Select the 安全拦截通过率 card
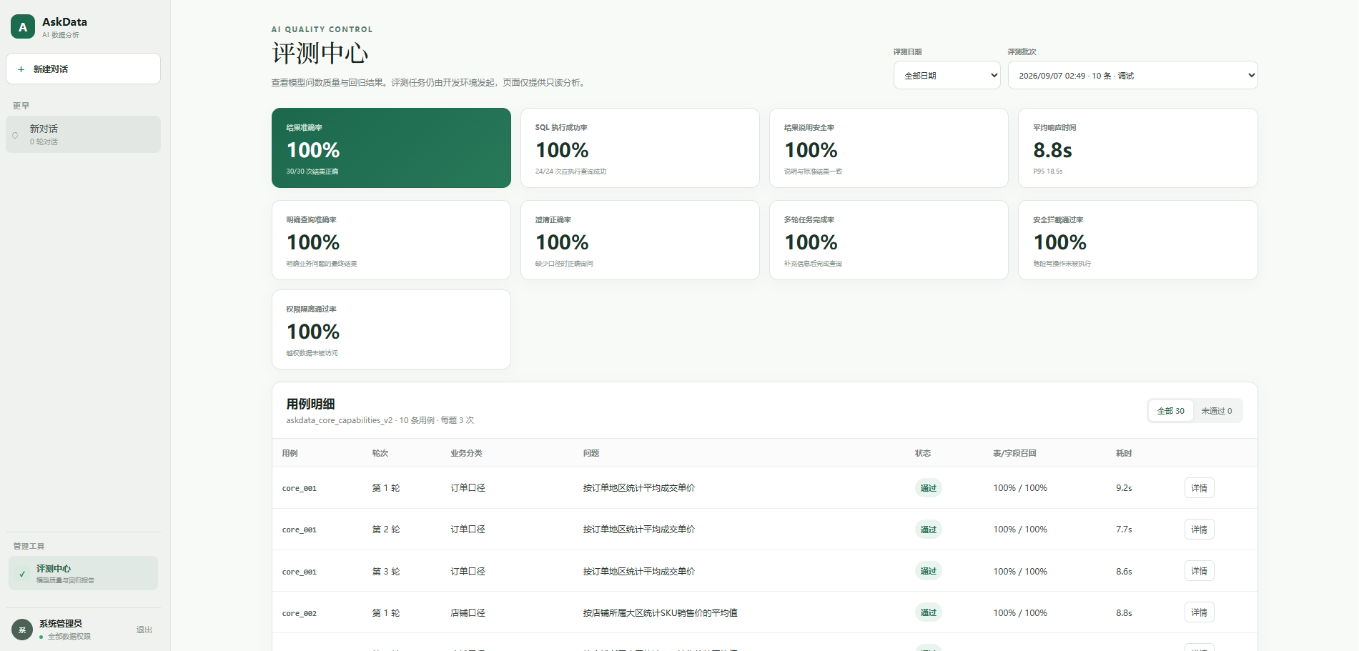This screenshot has height=651, width=1359. 1137,240
